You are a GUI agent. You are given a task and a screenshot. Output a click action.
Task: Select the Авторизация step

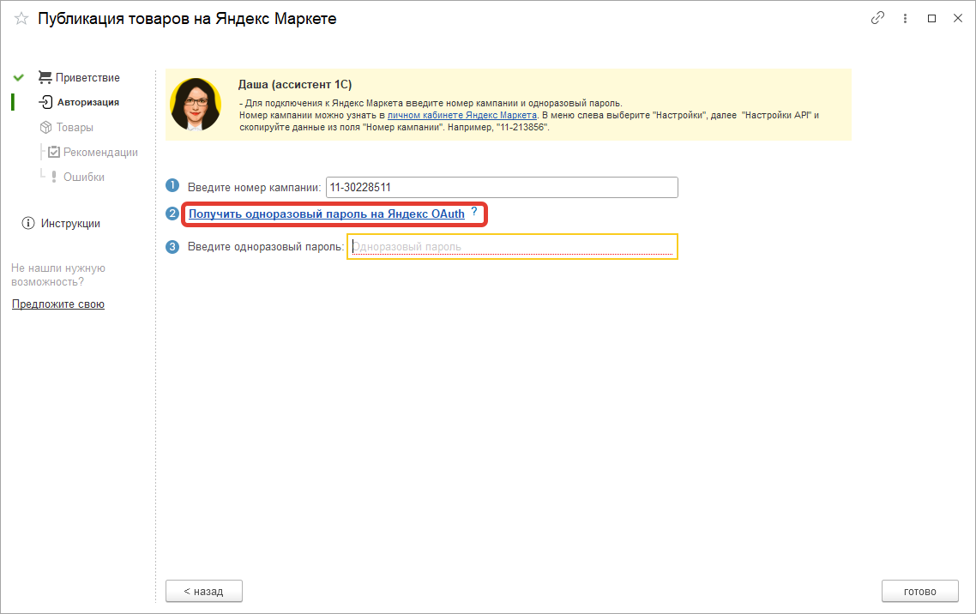(x=87, y=102)
